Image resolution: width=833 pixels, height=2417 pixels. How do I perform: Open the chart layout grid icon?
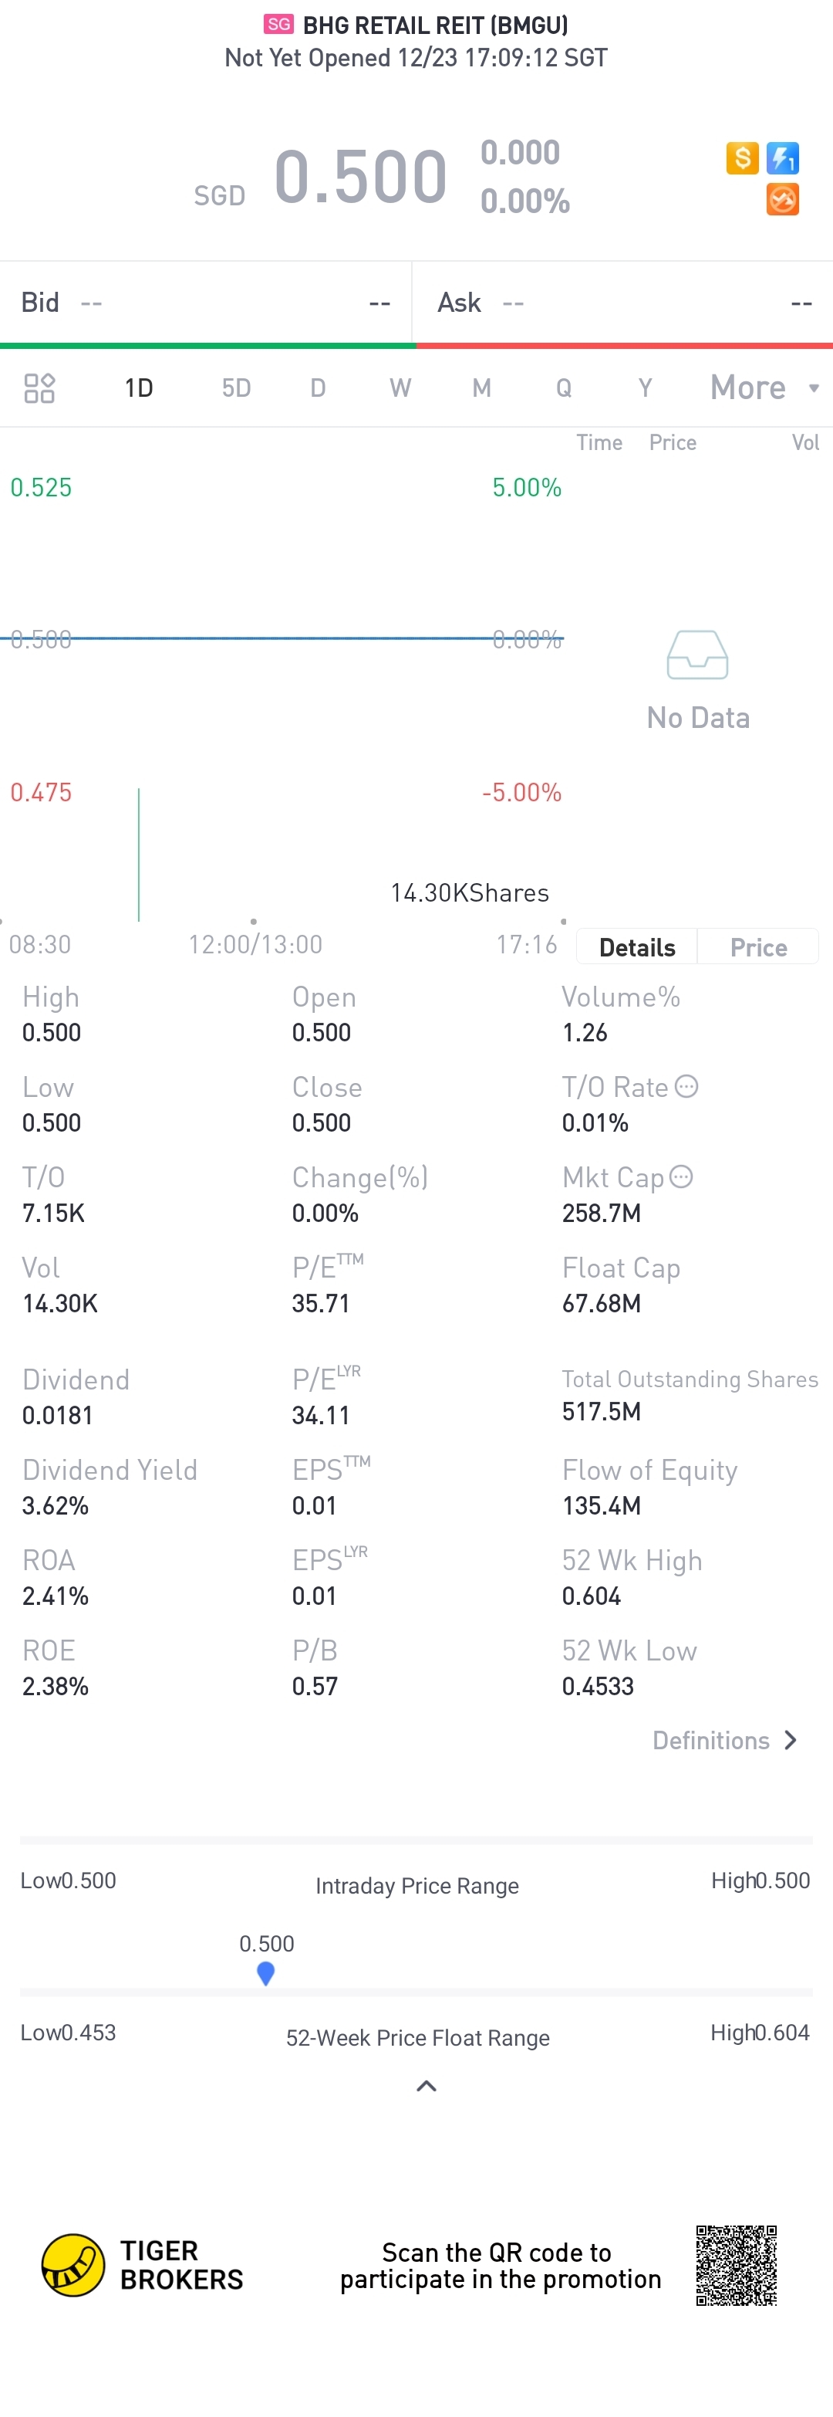pos(39,388)
